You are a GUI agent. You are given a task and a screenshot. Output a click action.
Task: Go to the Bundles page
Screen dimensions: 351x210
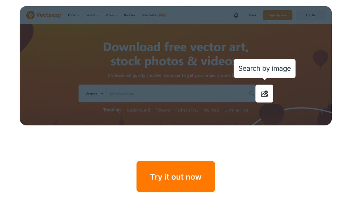tap(130, 15)
